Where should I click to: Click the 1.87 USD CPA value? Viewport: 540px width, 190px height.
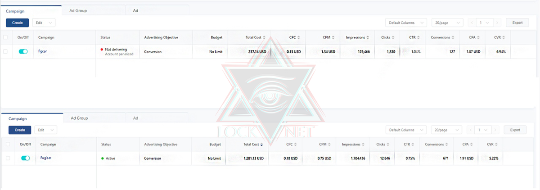(x=474, y=51)
